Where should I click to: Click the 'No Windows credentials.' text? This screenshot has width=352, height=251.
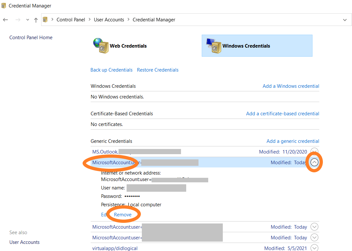pos(117,97)
